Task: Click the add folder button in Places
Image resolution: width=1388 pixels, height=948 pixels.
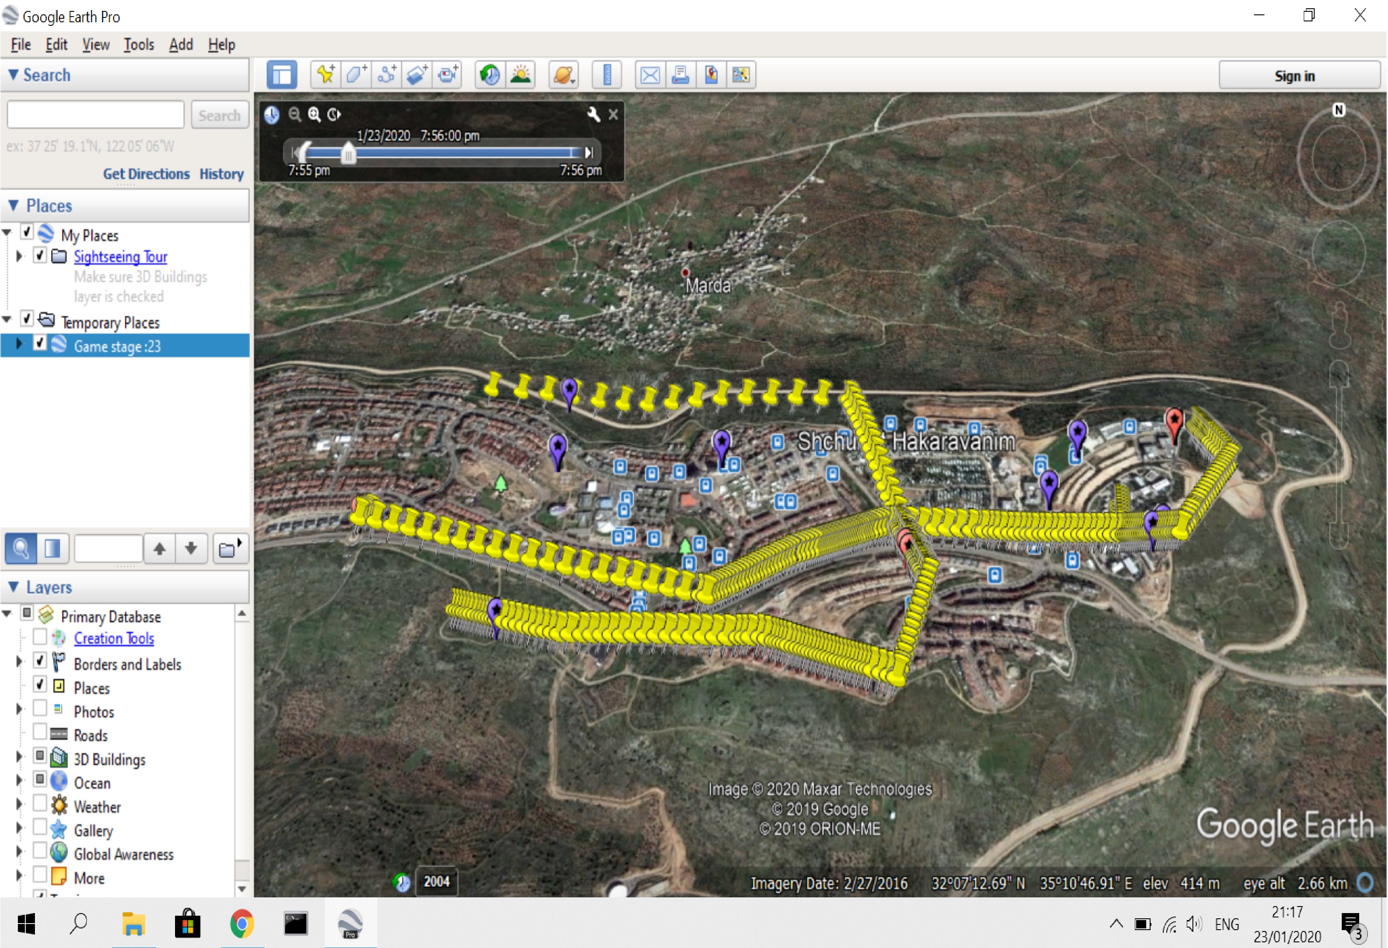Action: pyautogui.click(x=230, y=548)
